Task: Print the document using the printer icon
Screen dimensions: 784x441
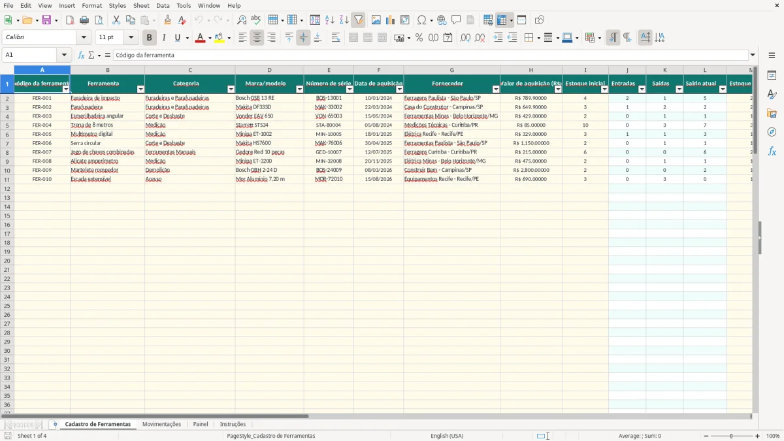Action: click(x=84, y=20)
